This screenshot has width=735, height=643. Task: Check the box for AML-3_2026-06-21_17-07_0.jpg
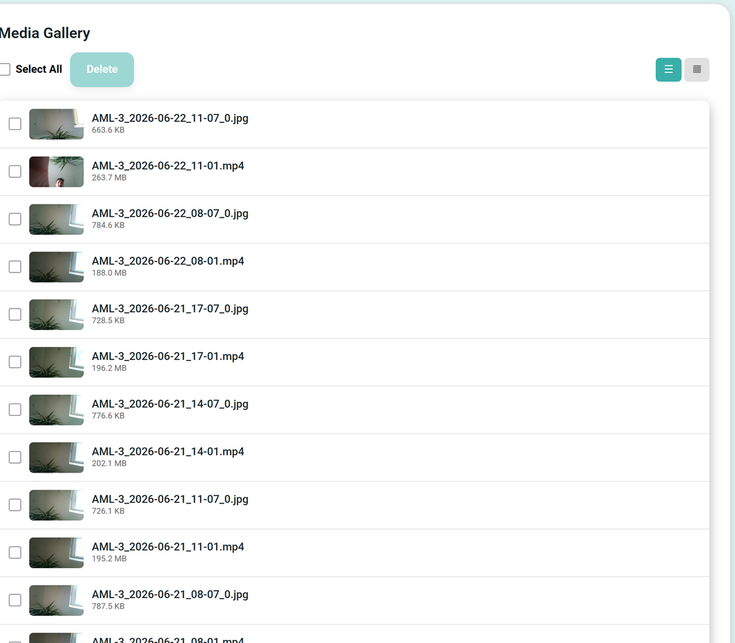click(15, 314)
